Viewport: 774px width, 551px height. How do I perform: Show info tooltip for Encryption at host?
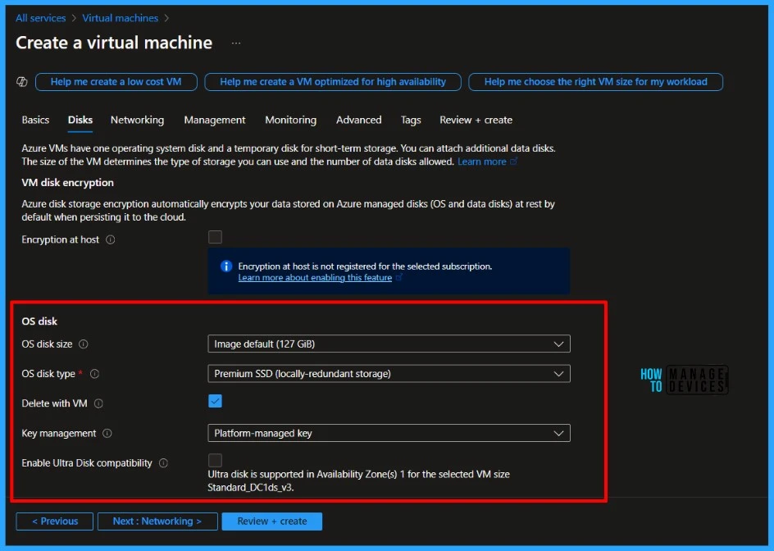(111, 239)
